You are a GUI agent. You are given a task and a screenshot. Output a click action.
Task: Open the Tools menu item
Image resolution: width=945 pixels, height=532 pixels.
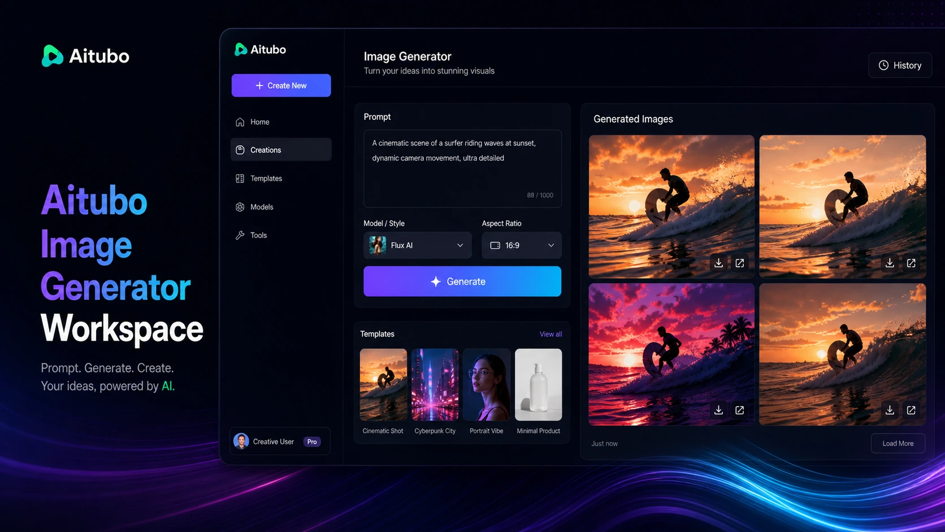click(281, 235)
